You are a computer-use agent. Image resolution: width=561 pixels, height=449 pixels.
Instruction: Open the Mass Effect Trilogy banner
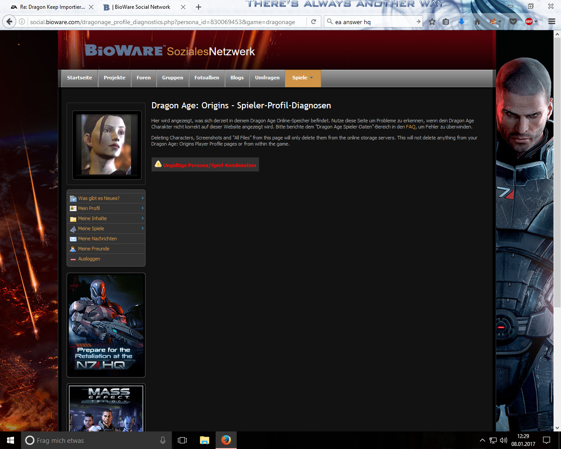click(x=106, y=408)
